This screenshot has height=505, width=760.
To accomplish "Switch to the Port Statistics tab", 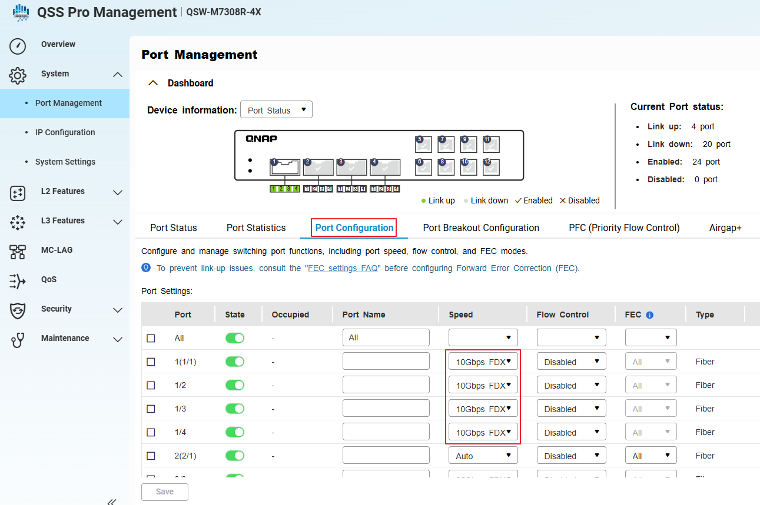I will (256, 228).
